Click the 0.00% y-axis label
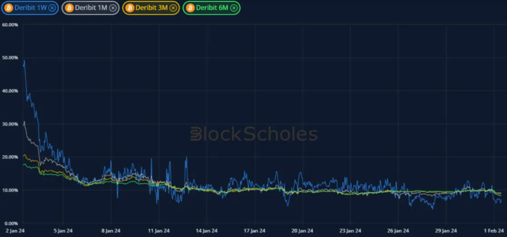The height and width of the screenshot is (237, 507). (11, 223)
